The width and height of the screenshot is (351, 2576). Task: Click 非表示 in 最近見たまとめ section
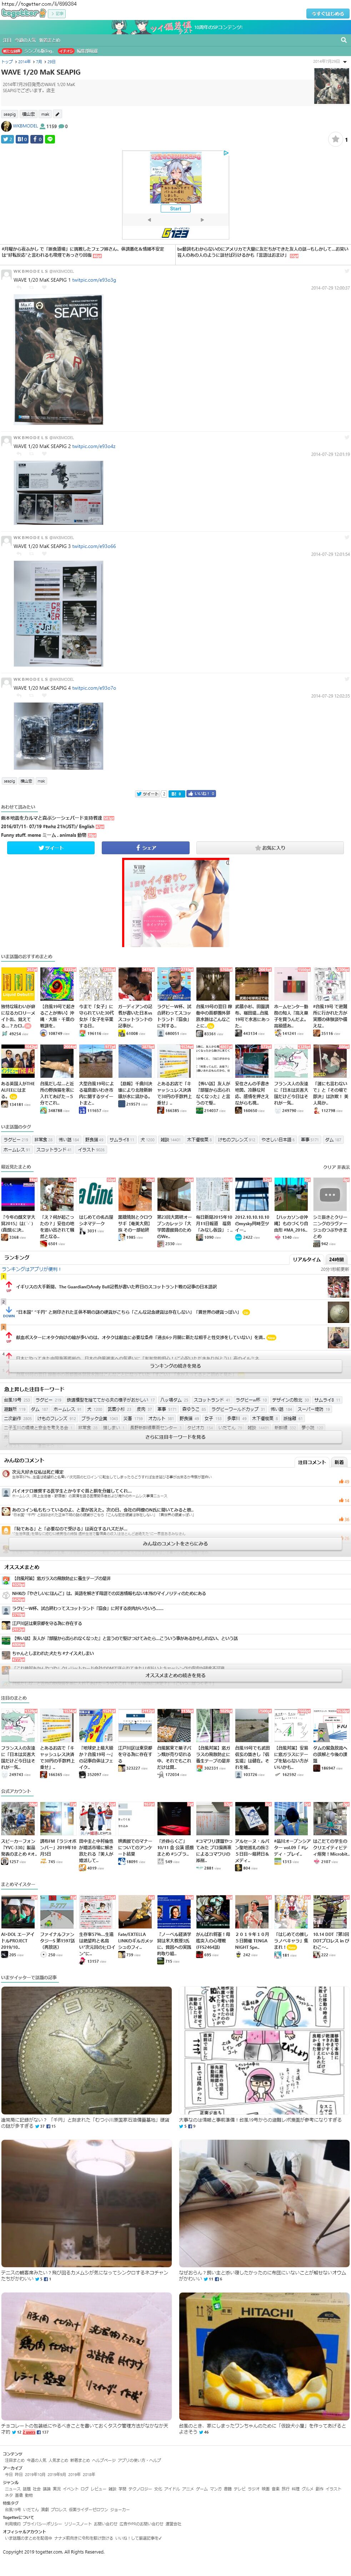tap(344, 1167)
